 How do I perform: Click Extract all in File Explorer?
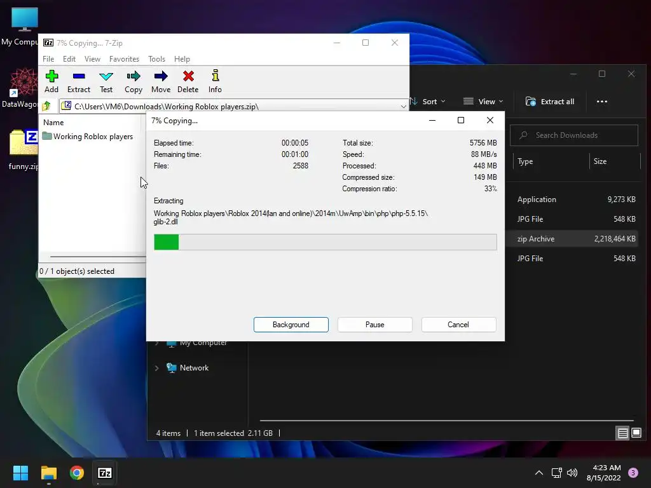pos(550,102)
